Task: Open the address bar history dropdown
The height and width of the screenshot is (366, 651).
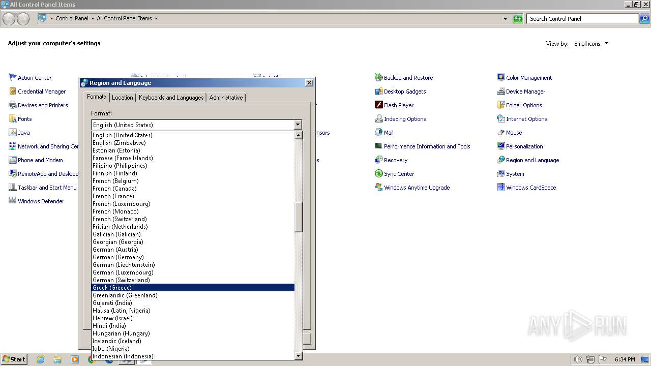Action: click(505, 19)
